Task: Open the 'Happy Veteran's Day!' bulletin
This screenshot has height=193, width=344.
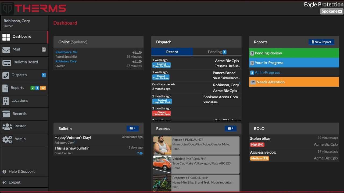Action: pyautogui.click(x=73, y=138)
